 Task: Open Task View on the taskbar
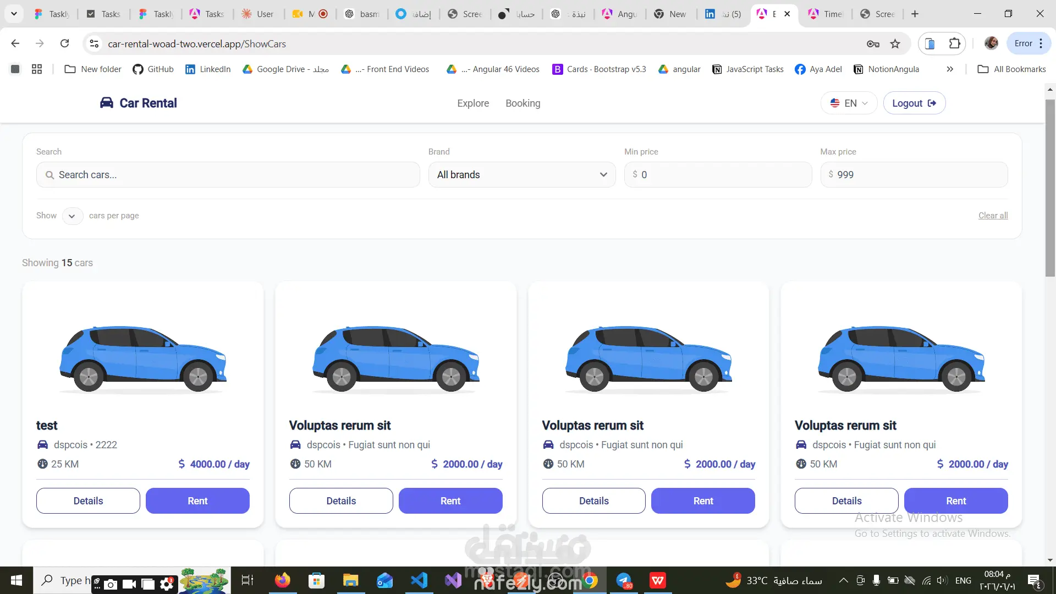tap(248, 580)
